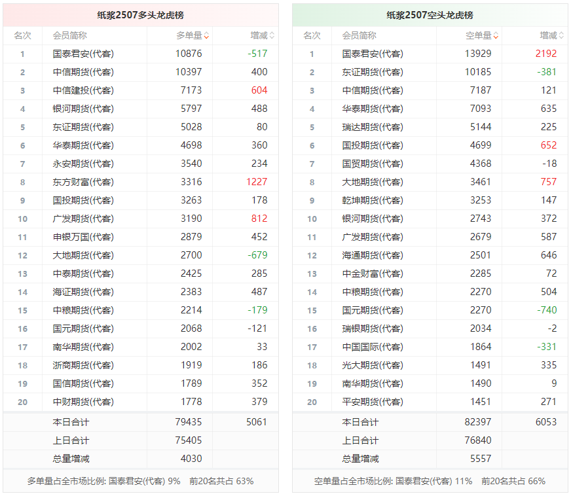Sort long table by 多单量 arrows
Viewport: 571px width, 496px height.
(206, 36)
